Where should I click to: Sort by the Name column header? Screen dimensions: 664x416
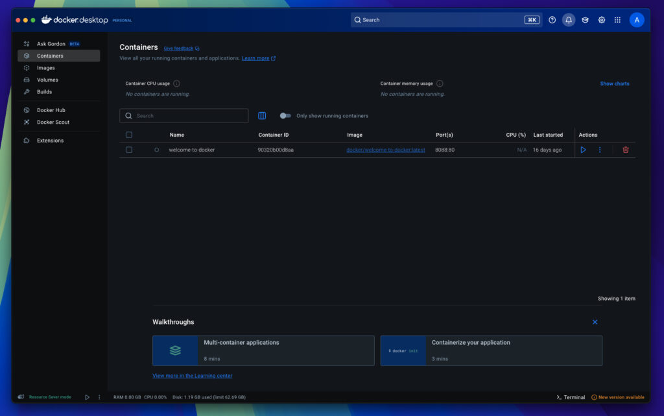[x=176, y=135]
